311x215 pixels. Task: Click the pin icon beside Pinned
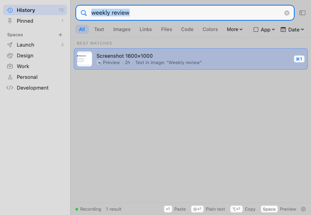10,21
